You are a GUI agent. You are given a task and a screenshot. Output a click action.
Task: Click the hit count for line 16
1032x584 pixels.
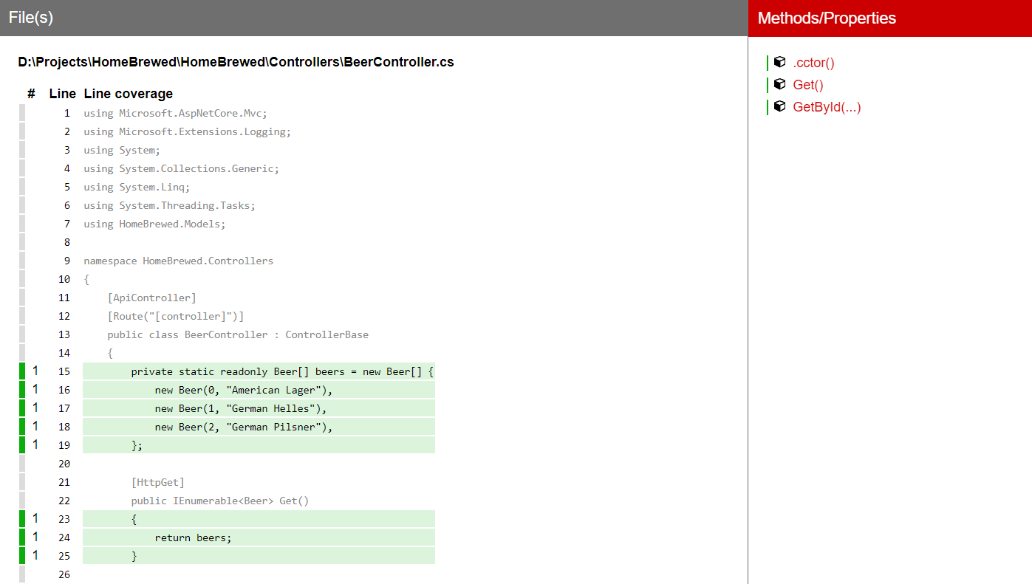coord(35,389)
